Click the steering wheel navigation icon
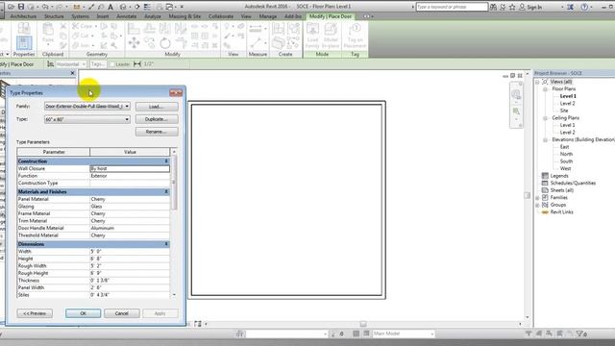615x346 pixels. coord(516,94)
